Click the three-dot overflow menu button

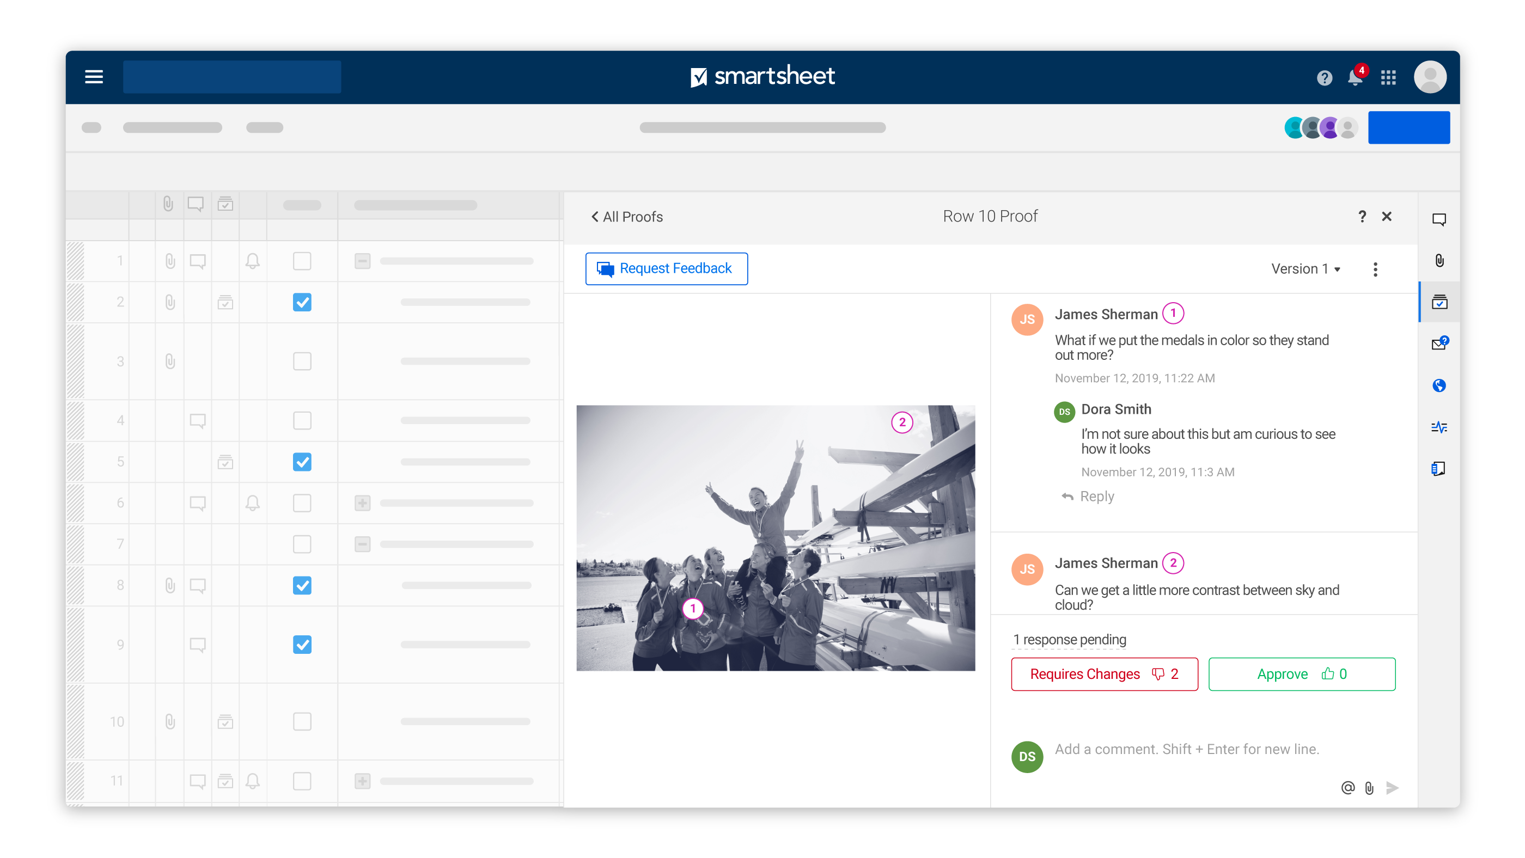point(1375,269)
